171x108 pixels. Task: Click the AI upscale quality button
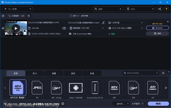point(157,28)
